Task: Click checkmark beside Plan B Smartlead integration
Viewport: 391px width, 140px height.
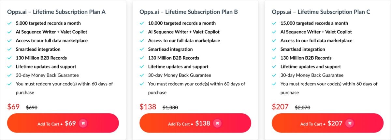Action: pyautogui.click(x=142, y=49)
